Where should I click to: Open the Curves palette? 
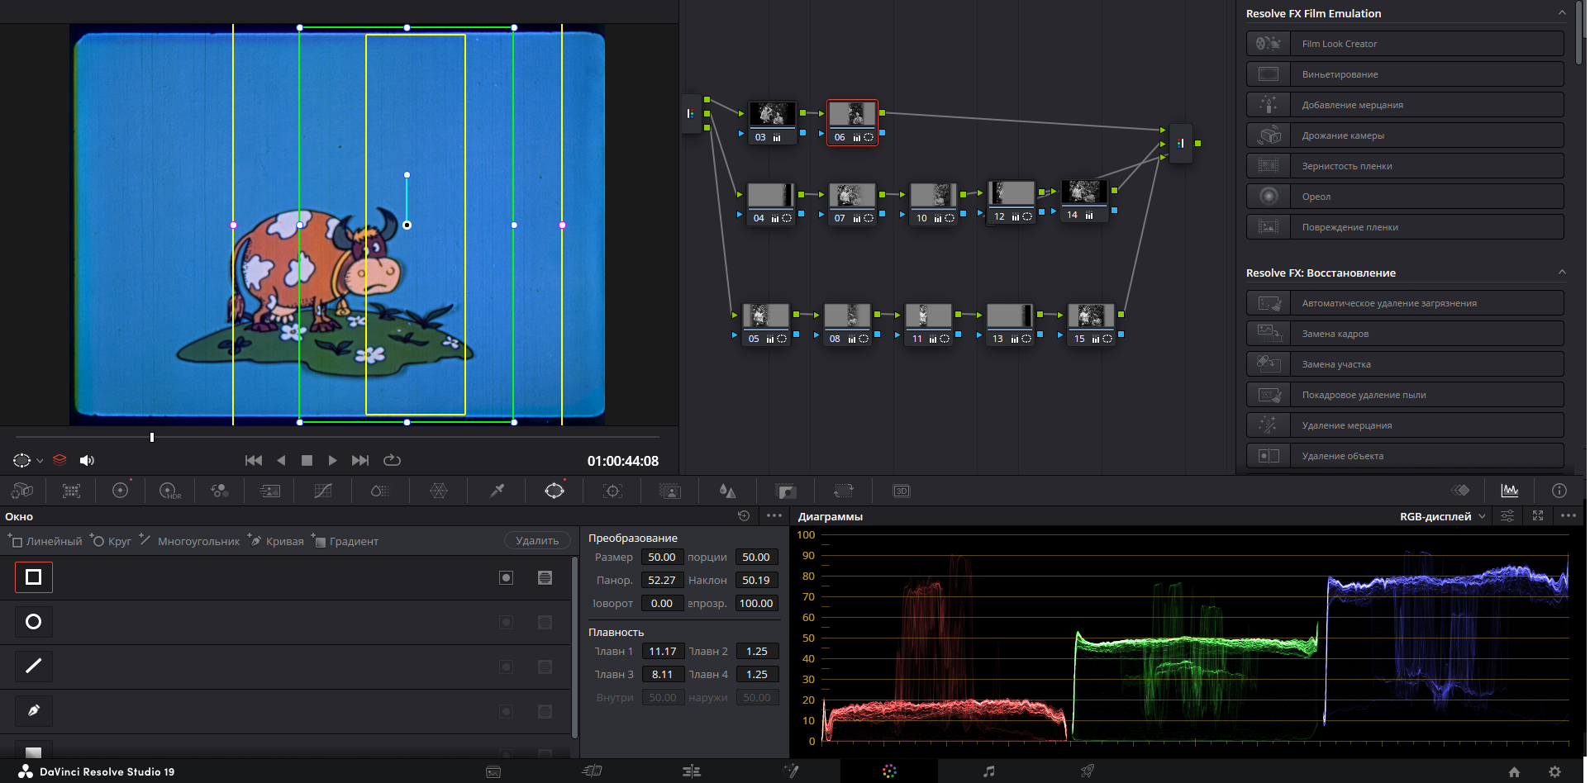coord(322,491)
